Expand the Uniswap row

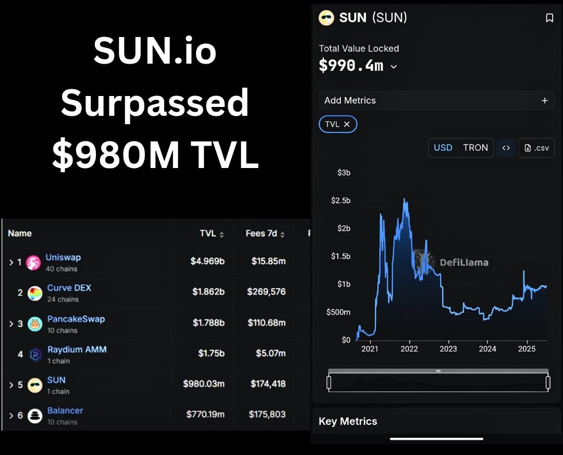coord(11,263)
